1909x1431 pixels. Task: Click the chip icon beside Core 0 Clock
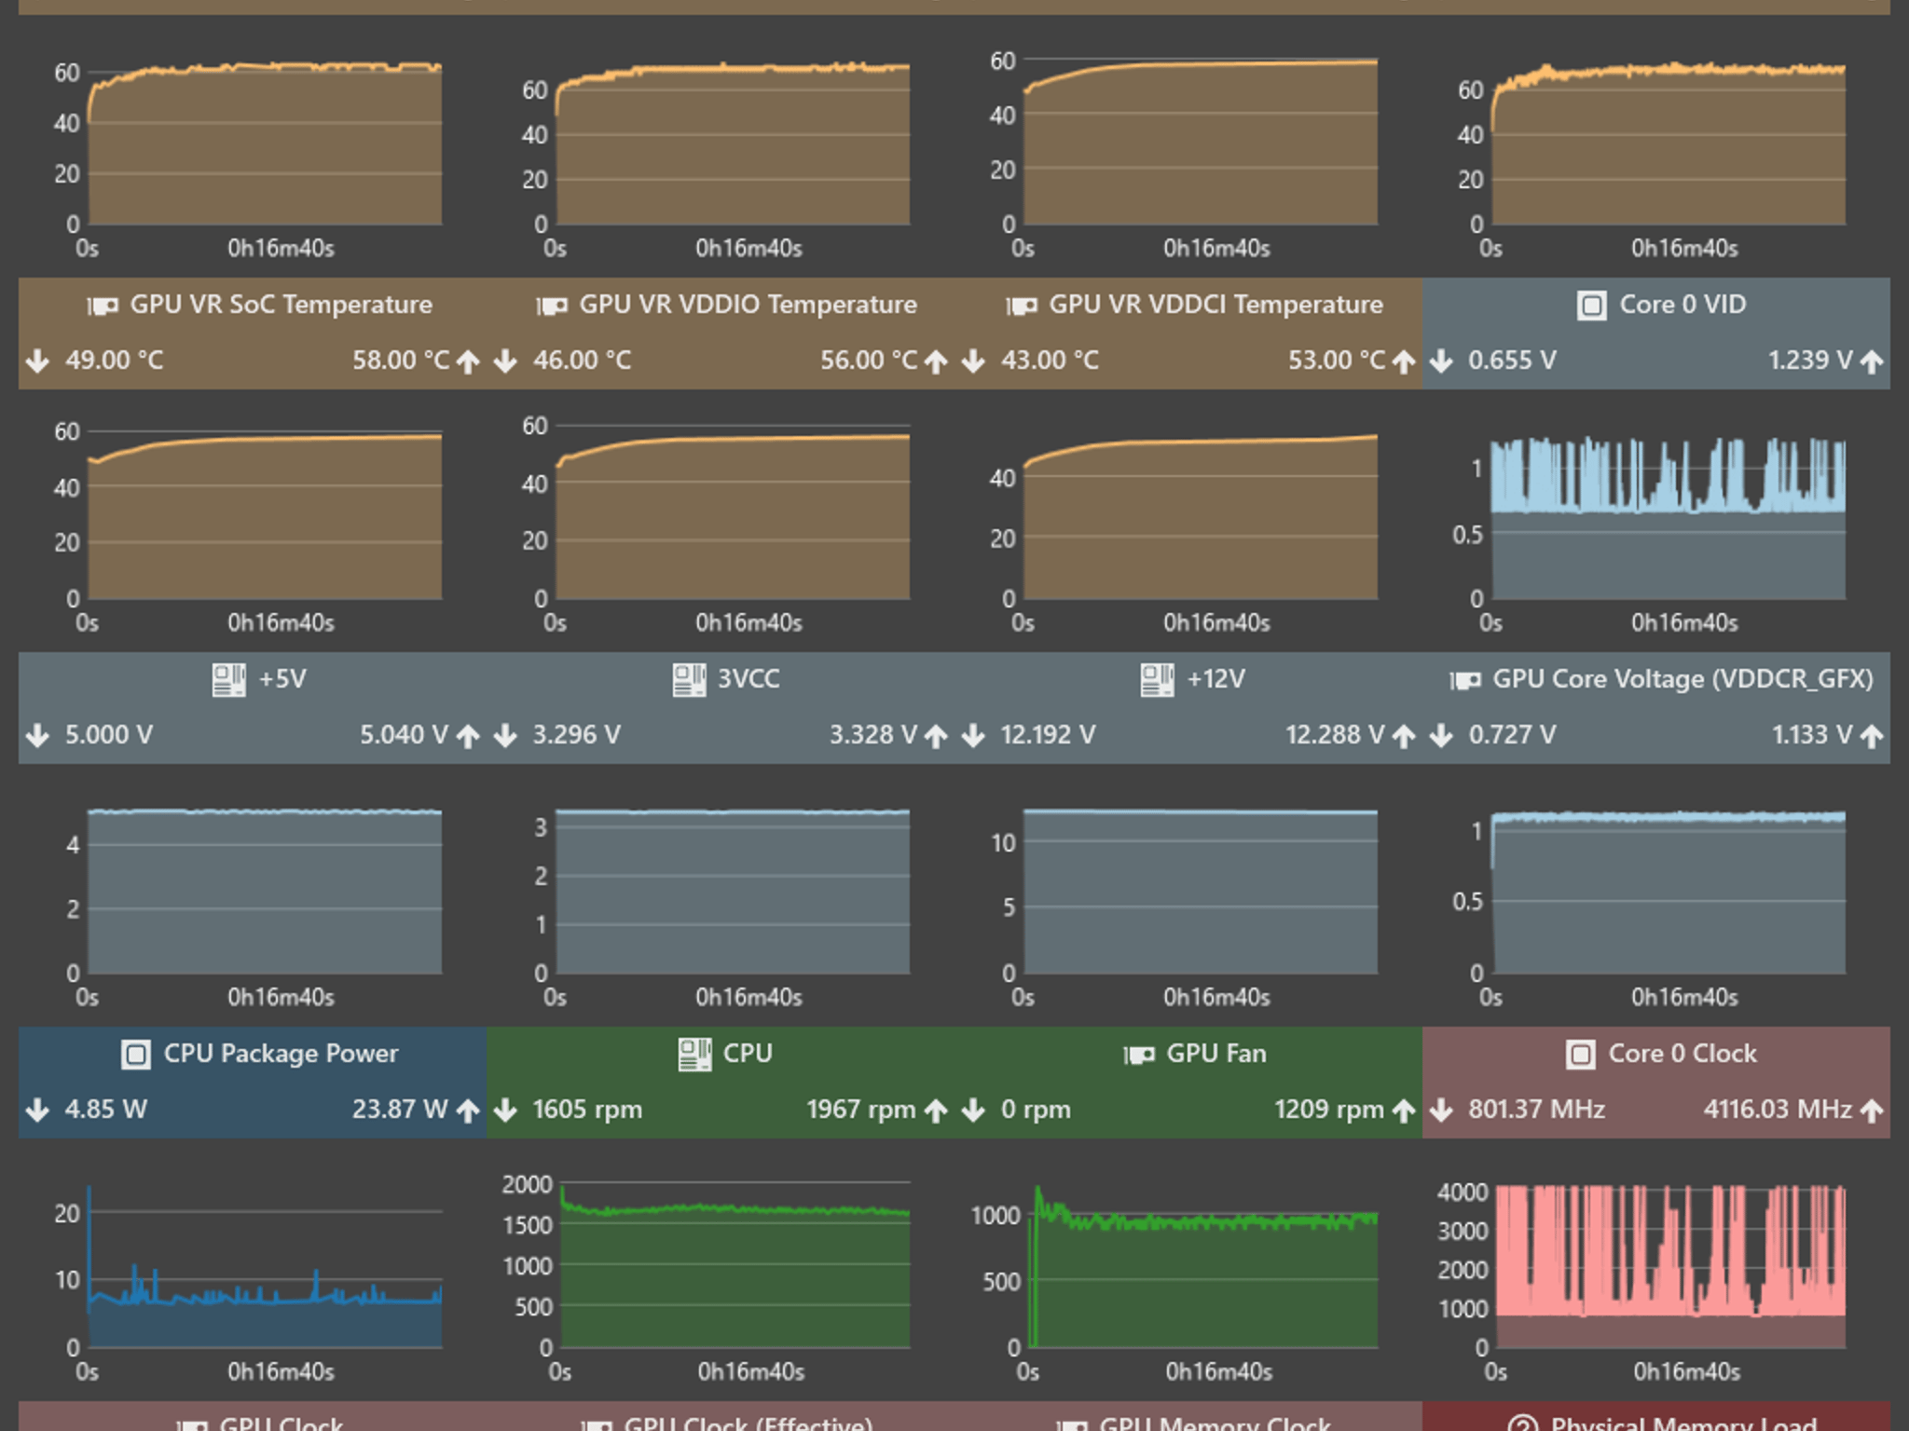(x=1580, y=1055)
